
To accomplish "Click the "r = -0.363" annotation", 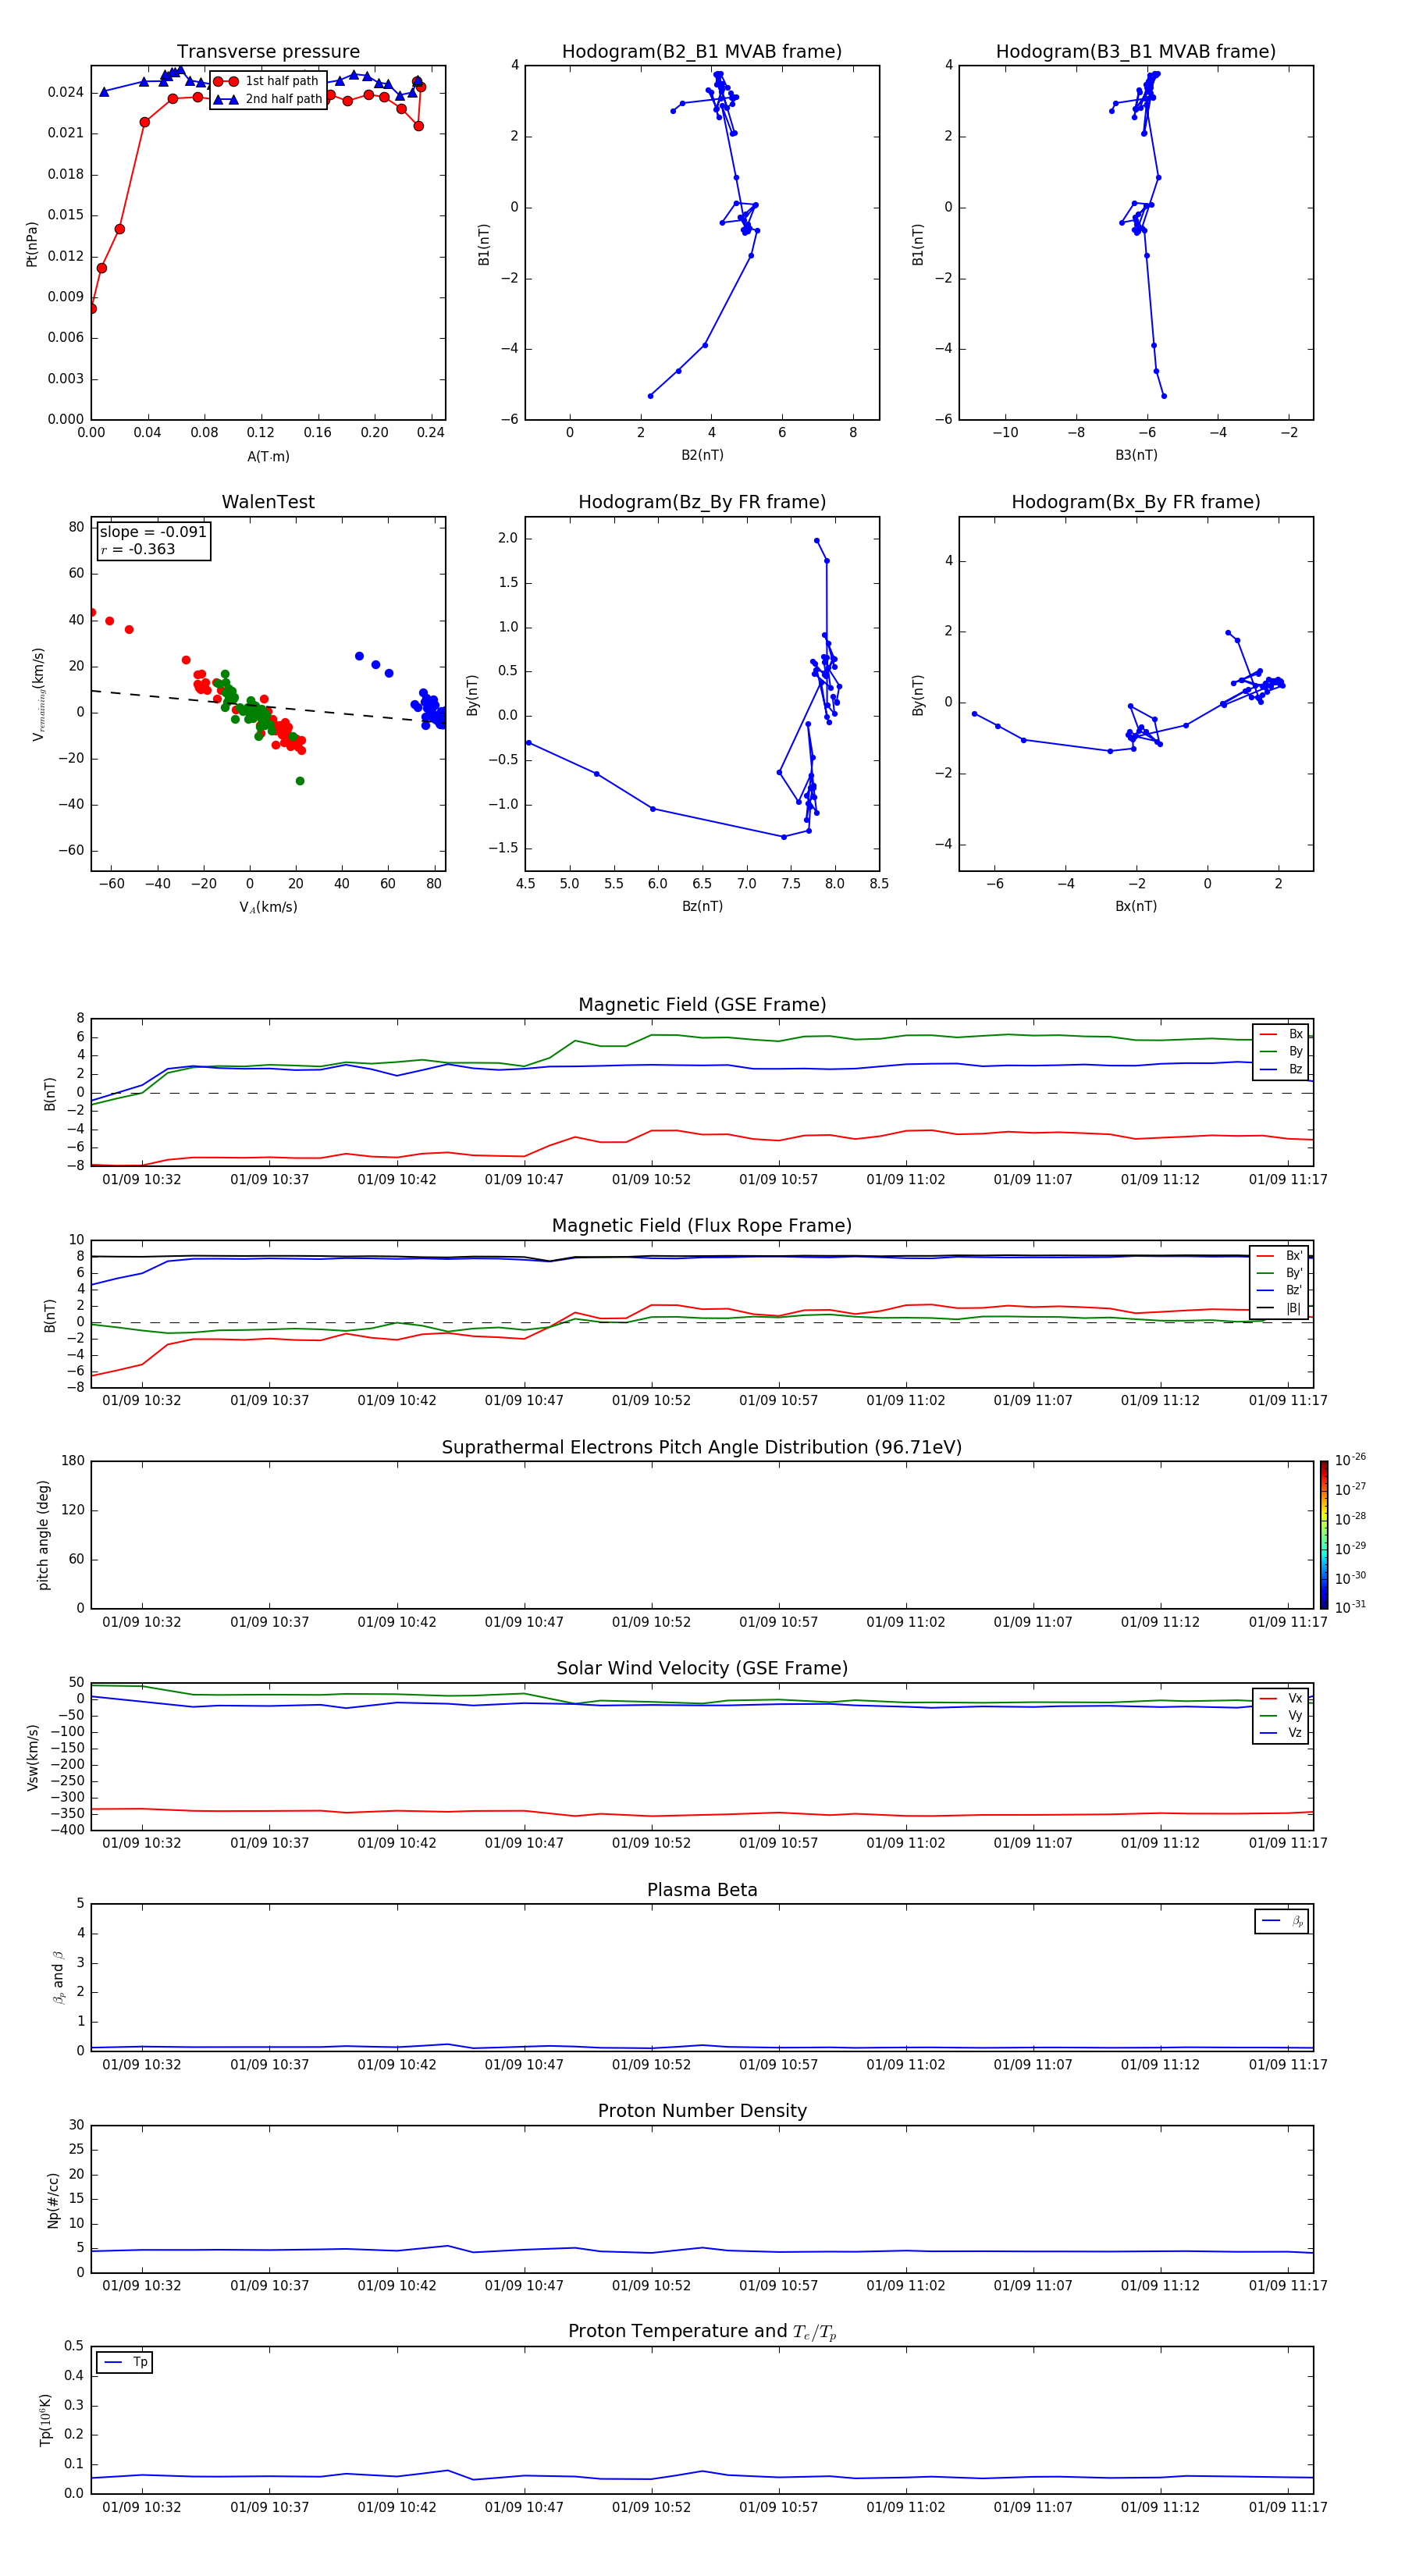I will pyautogui.click(x=138, y=549).
